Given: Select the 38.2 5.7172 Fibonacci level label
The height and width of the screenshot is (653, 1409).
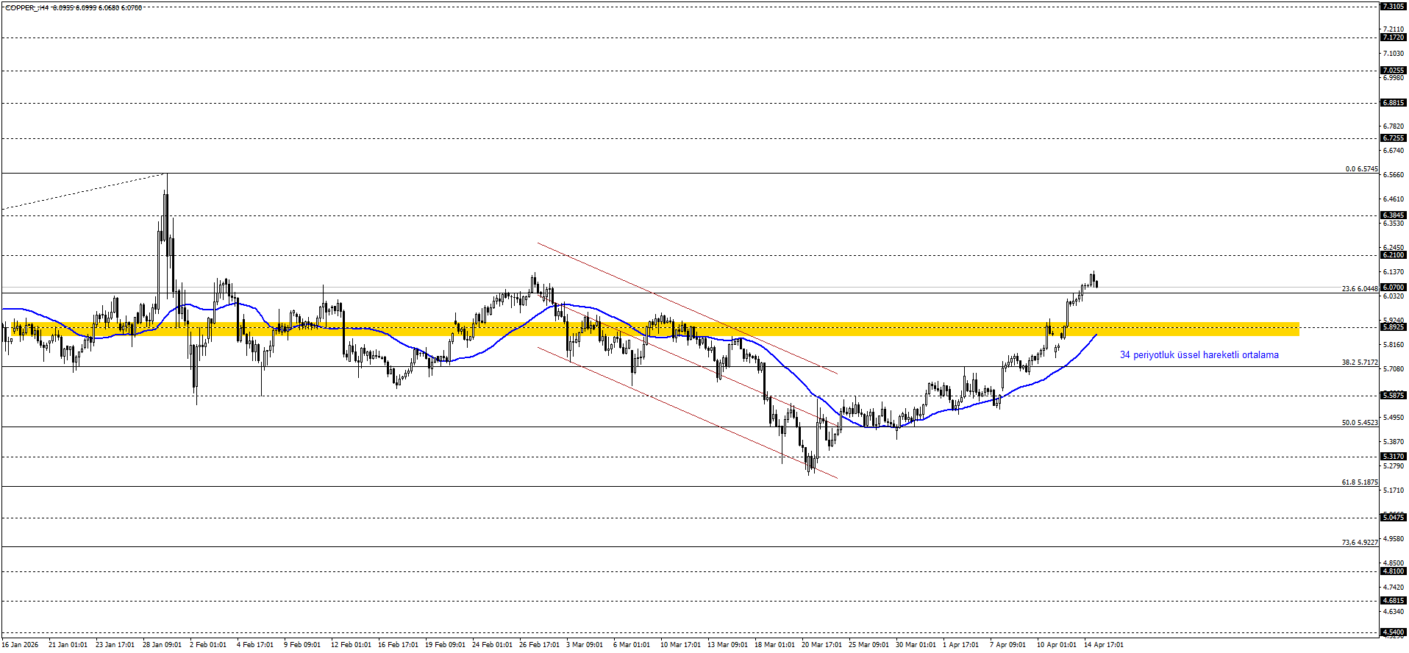Looking at the screenshot, I should (1360, 363).
